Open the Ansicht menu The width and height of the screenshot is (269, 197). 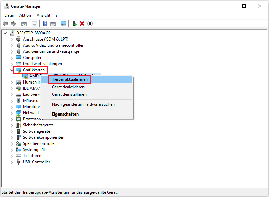coord(43,15)
